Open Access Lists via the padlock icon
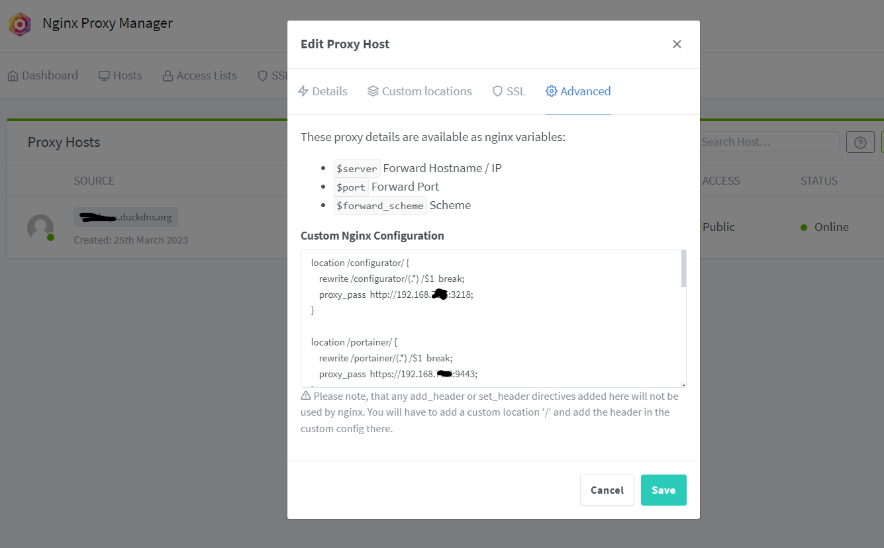This screenshot has height=548, width=884. point(168,75)
